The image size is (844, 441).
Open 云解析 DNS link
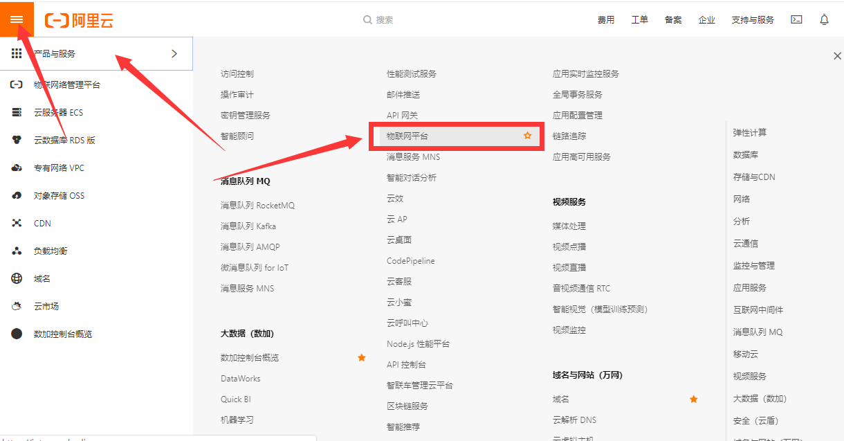coord(574,420)
